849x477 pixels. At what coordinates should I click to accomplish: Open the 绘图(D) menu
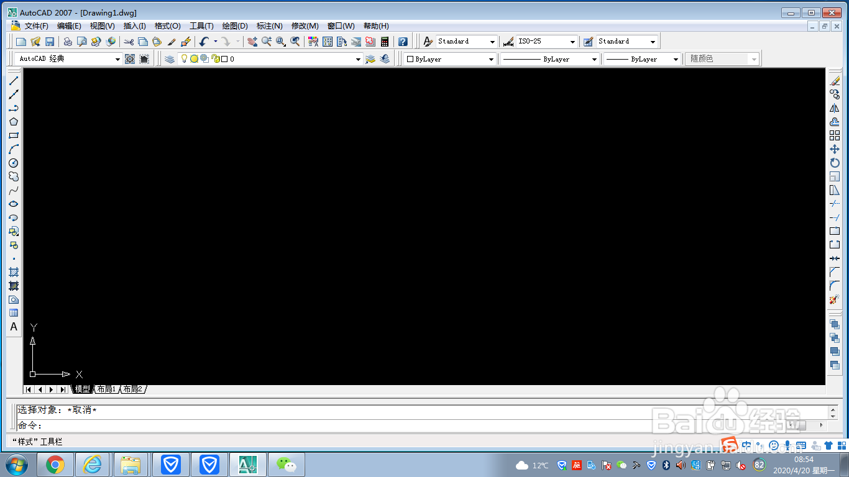click(235, 26)
